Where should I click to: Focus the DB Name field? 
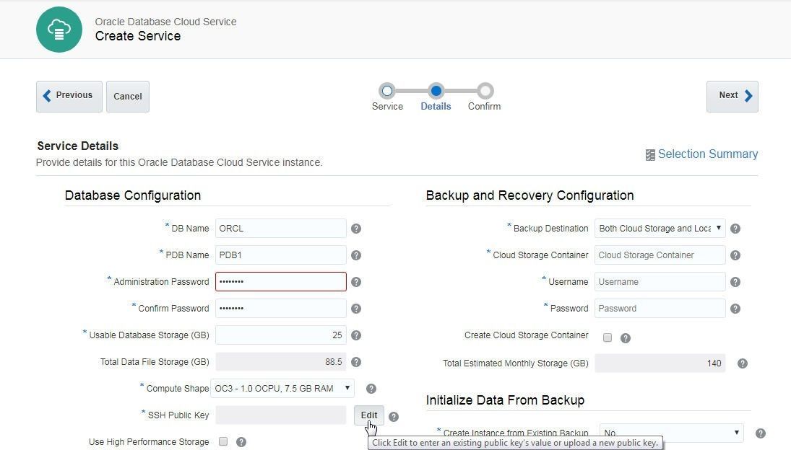[281, 229]
